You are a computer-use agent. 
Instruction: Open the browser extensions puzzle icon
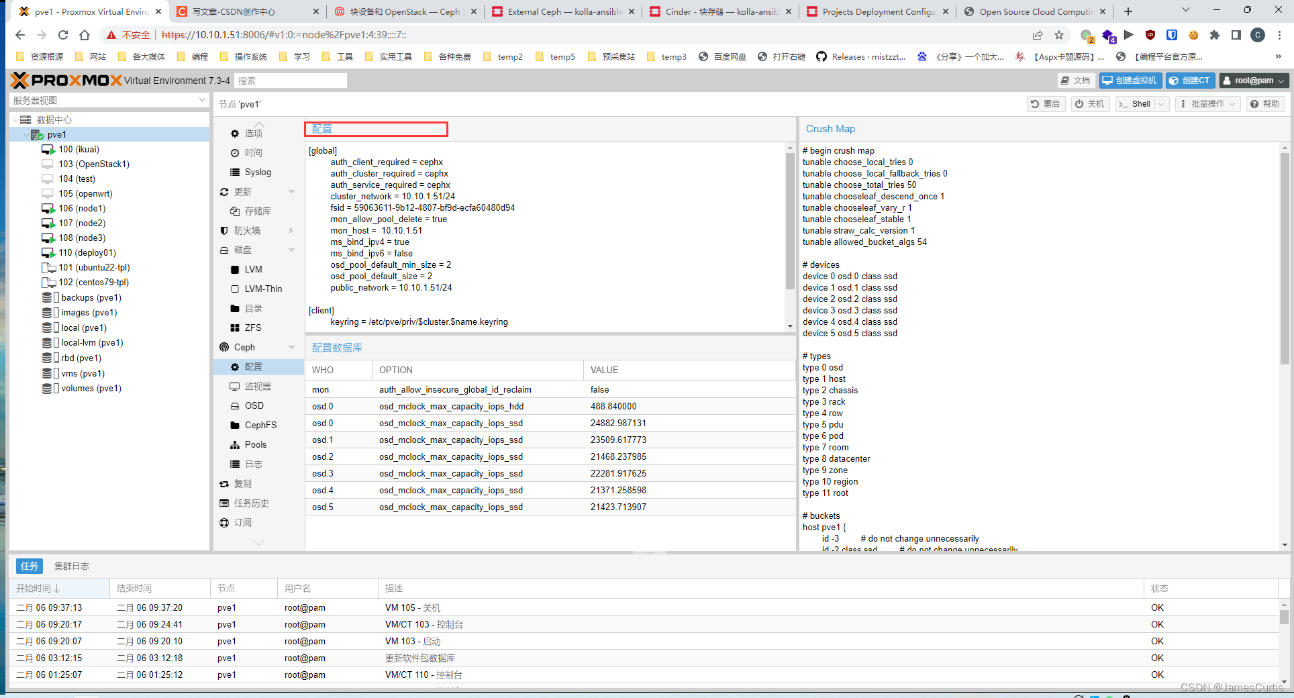1215,35
